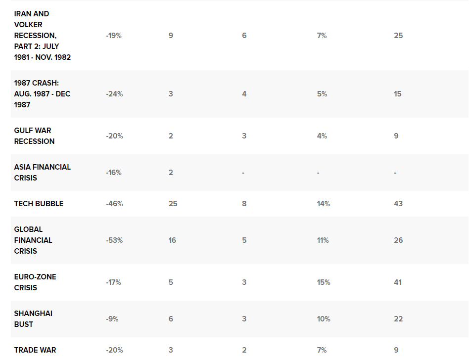This screenshot has width=469, height=362.
Task: Click the Trade War row label
Action: click(35, 350)
